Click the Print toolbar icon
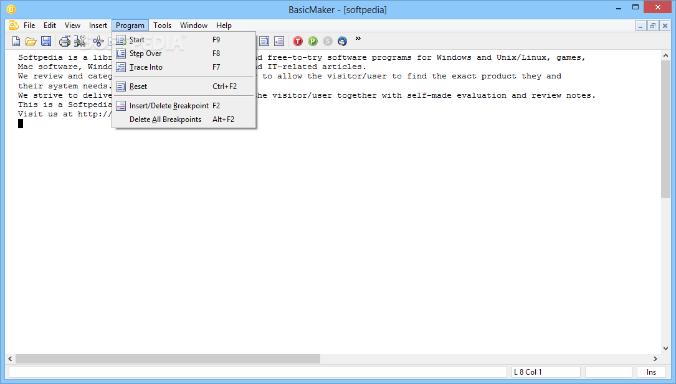This screenshot has height=384, width=676. 65,41
